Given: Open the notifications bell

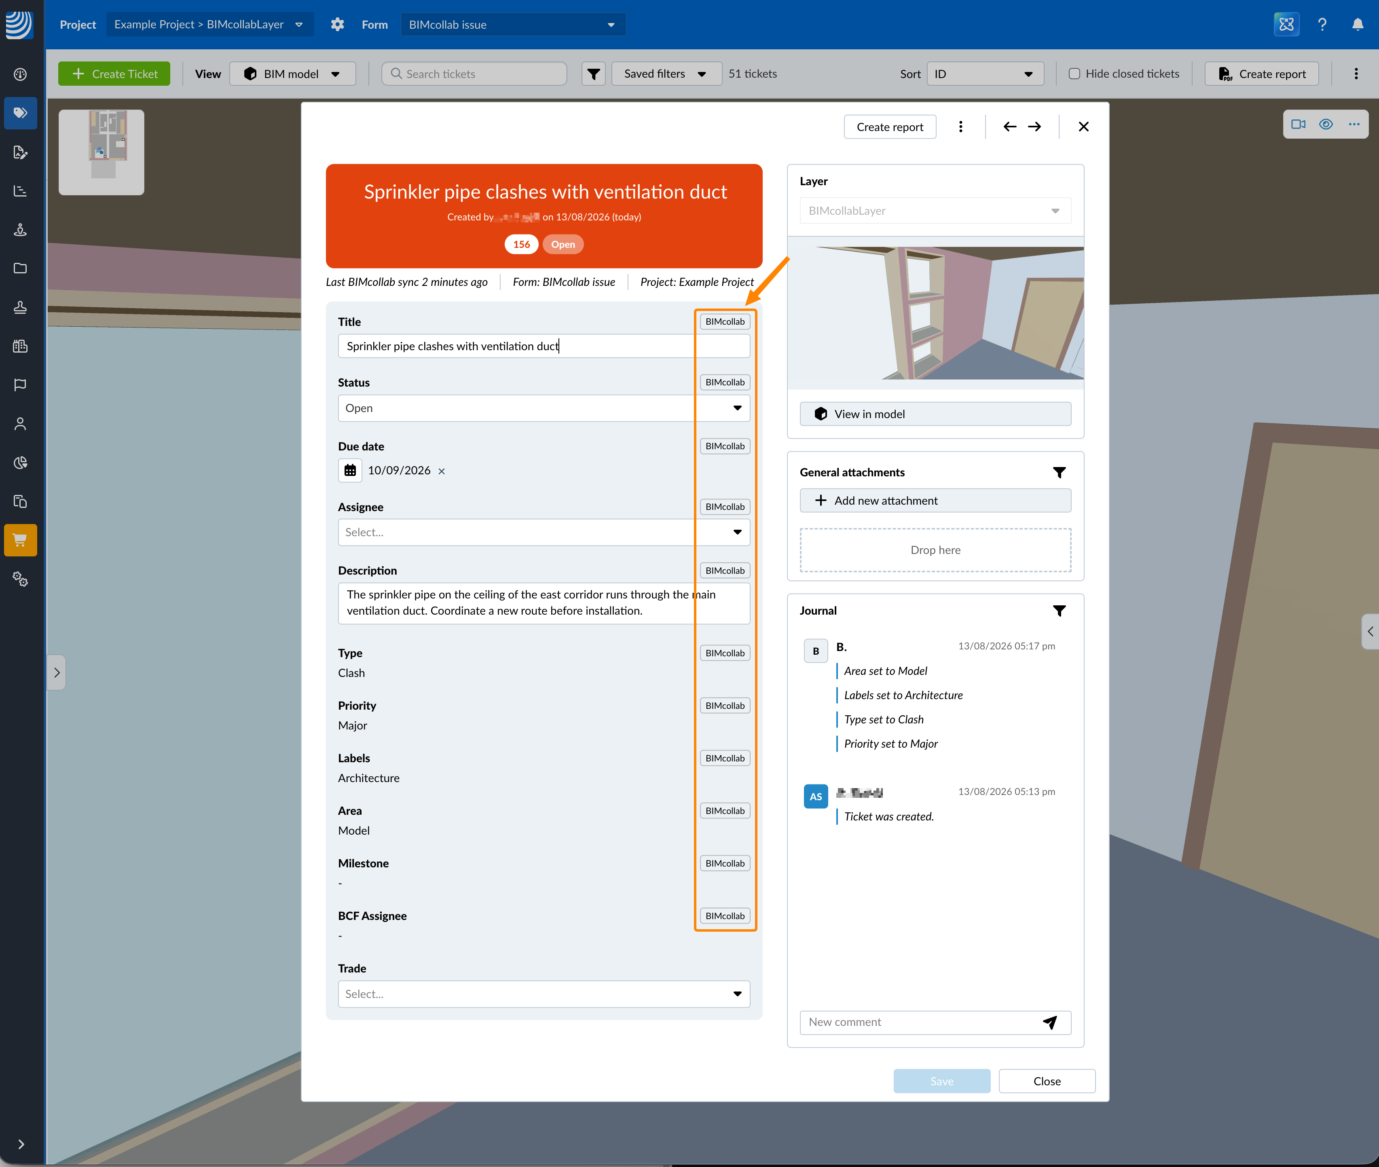Looking at the screenshot, I should click(1358, 25).
